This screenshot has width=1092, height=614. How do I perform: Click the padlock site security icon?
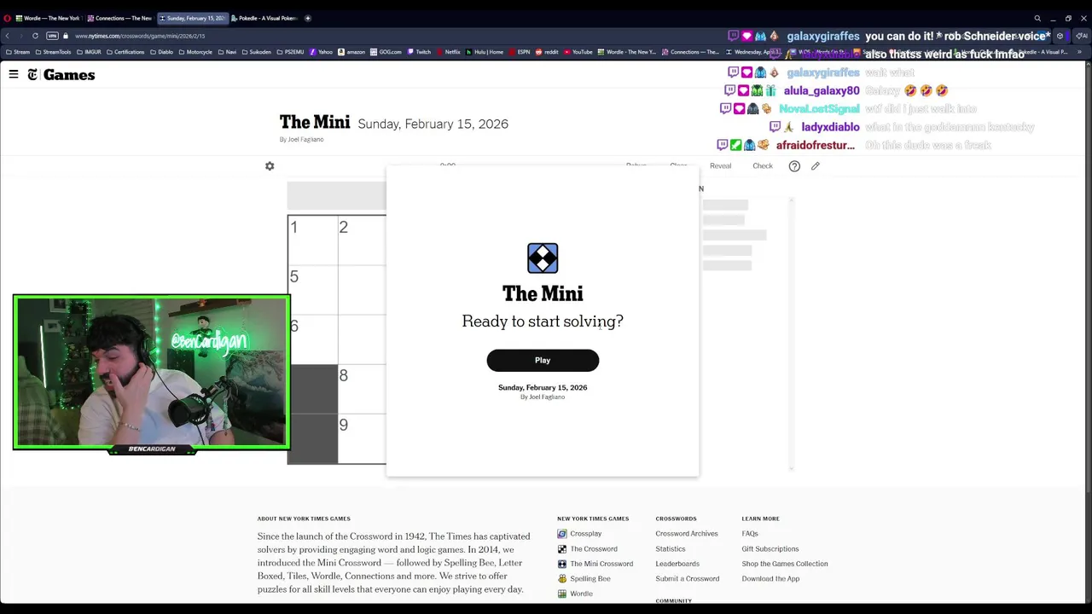tap(66, 36)
